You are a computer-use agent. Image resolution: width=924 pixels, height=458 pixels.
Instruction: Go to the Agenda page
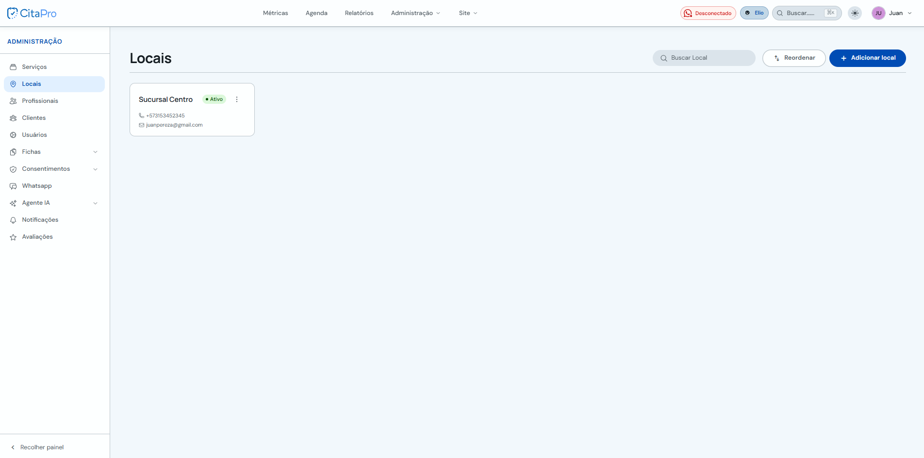(x=316, y=13)
